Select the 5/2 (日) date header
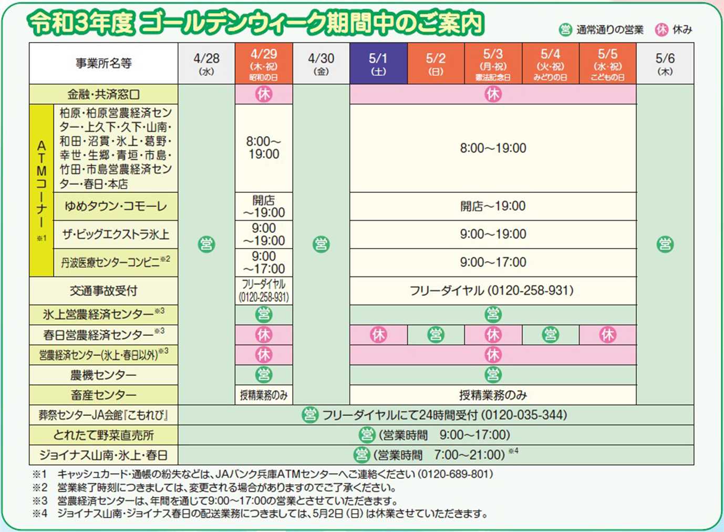724x532 pixels. click(436, 63)
